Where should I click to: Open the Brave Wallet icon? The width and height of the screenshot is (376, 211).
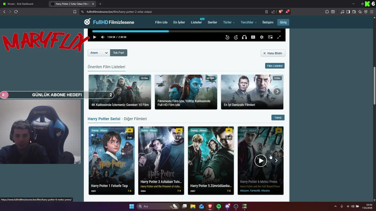coord(354,12)
